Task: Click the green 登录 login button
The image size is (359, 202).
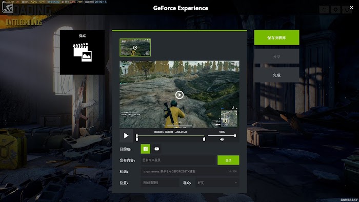Action: (x=228, y=160)
